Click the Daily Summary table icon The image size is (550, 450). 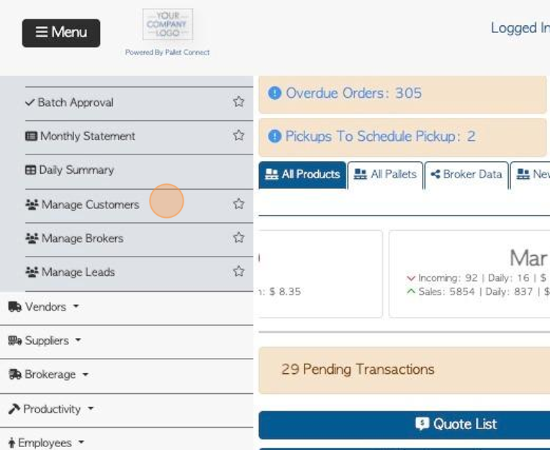click(x=30, y=170)
